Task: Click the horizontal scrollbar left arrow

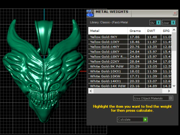Action: point(91,91)
